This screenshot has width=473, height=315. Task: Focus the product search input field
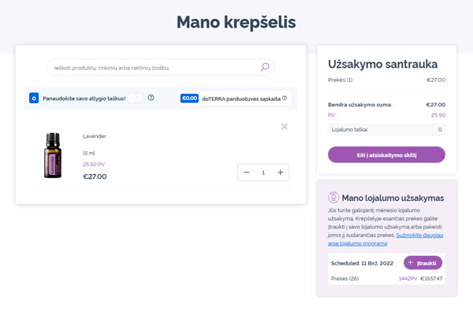coord(161,68)
